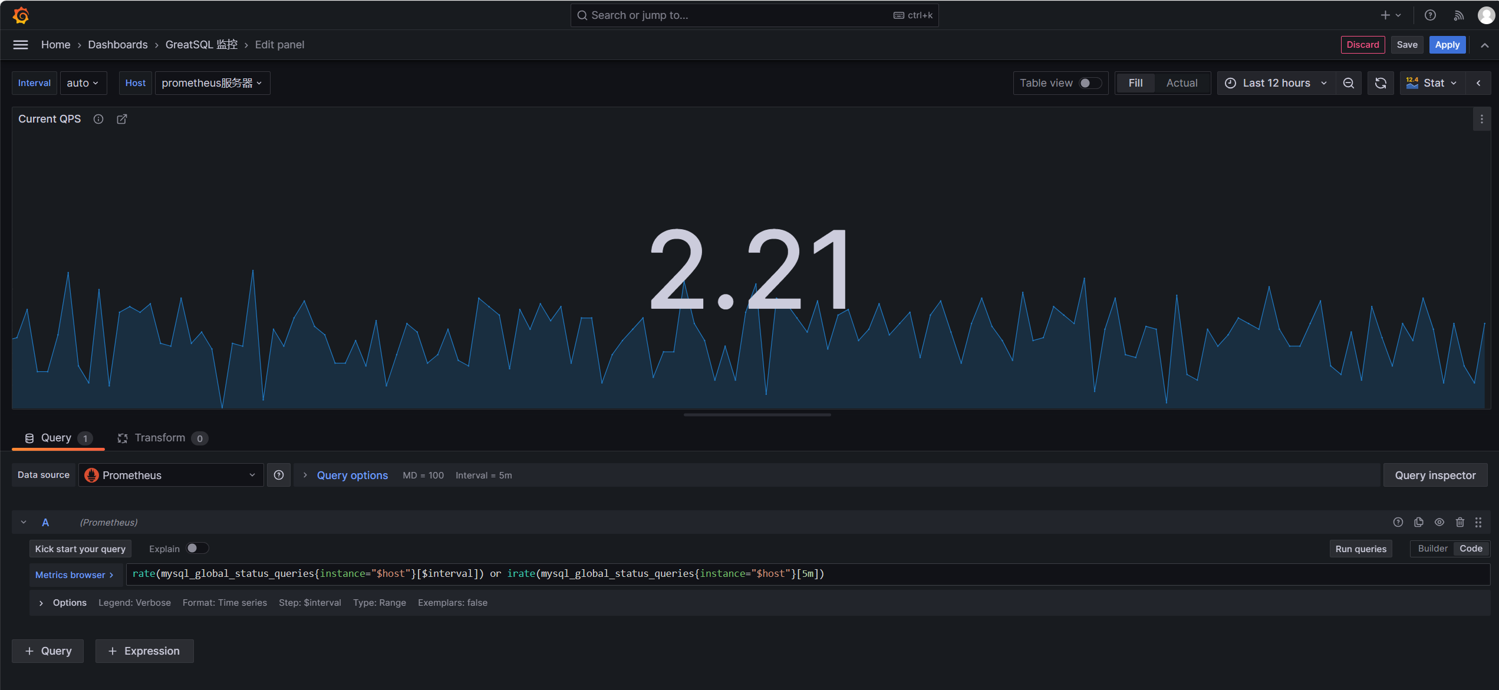Image resolution: width=1499 pixels, height=690 pixels.
Task: Select the Builder editor mode
Action: click(1432, 549)
